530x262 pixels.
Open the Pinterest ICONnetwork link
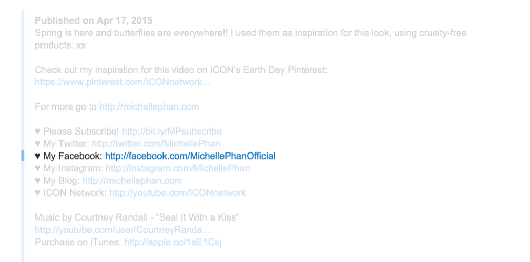(x=123, y=82)
